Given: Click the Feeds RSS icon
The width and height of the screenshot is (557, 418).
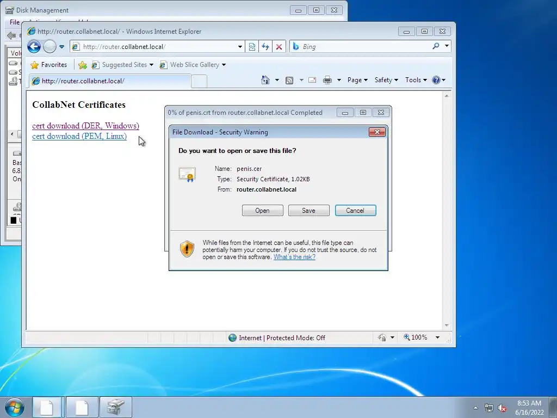Looking at the screenshot, I should [x=289, y=81].
